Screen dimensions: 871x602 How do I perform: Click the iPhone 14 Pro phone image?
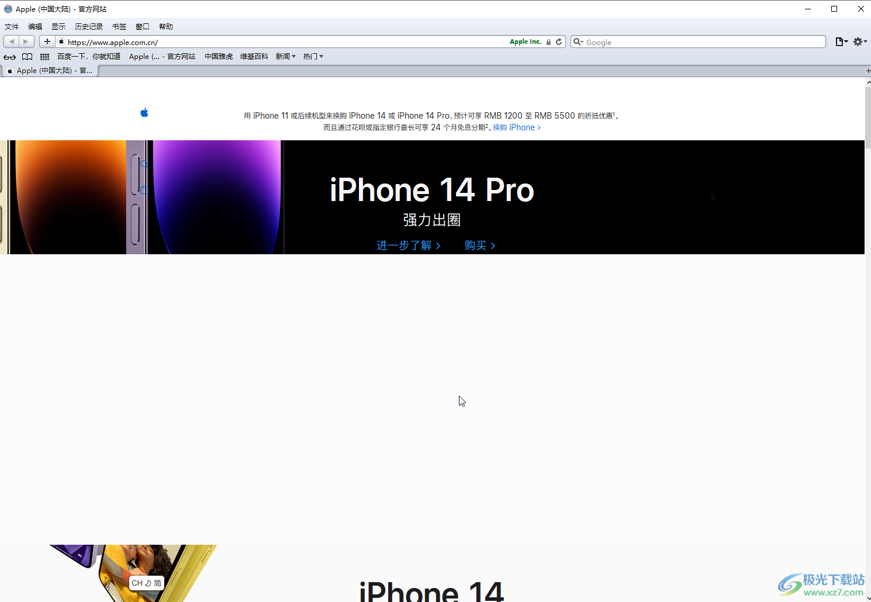(141, 197)
